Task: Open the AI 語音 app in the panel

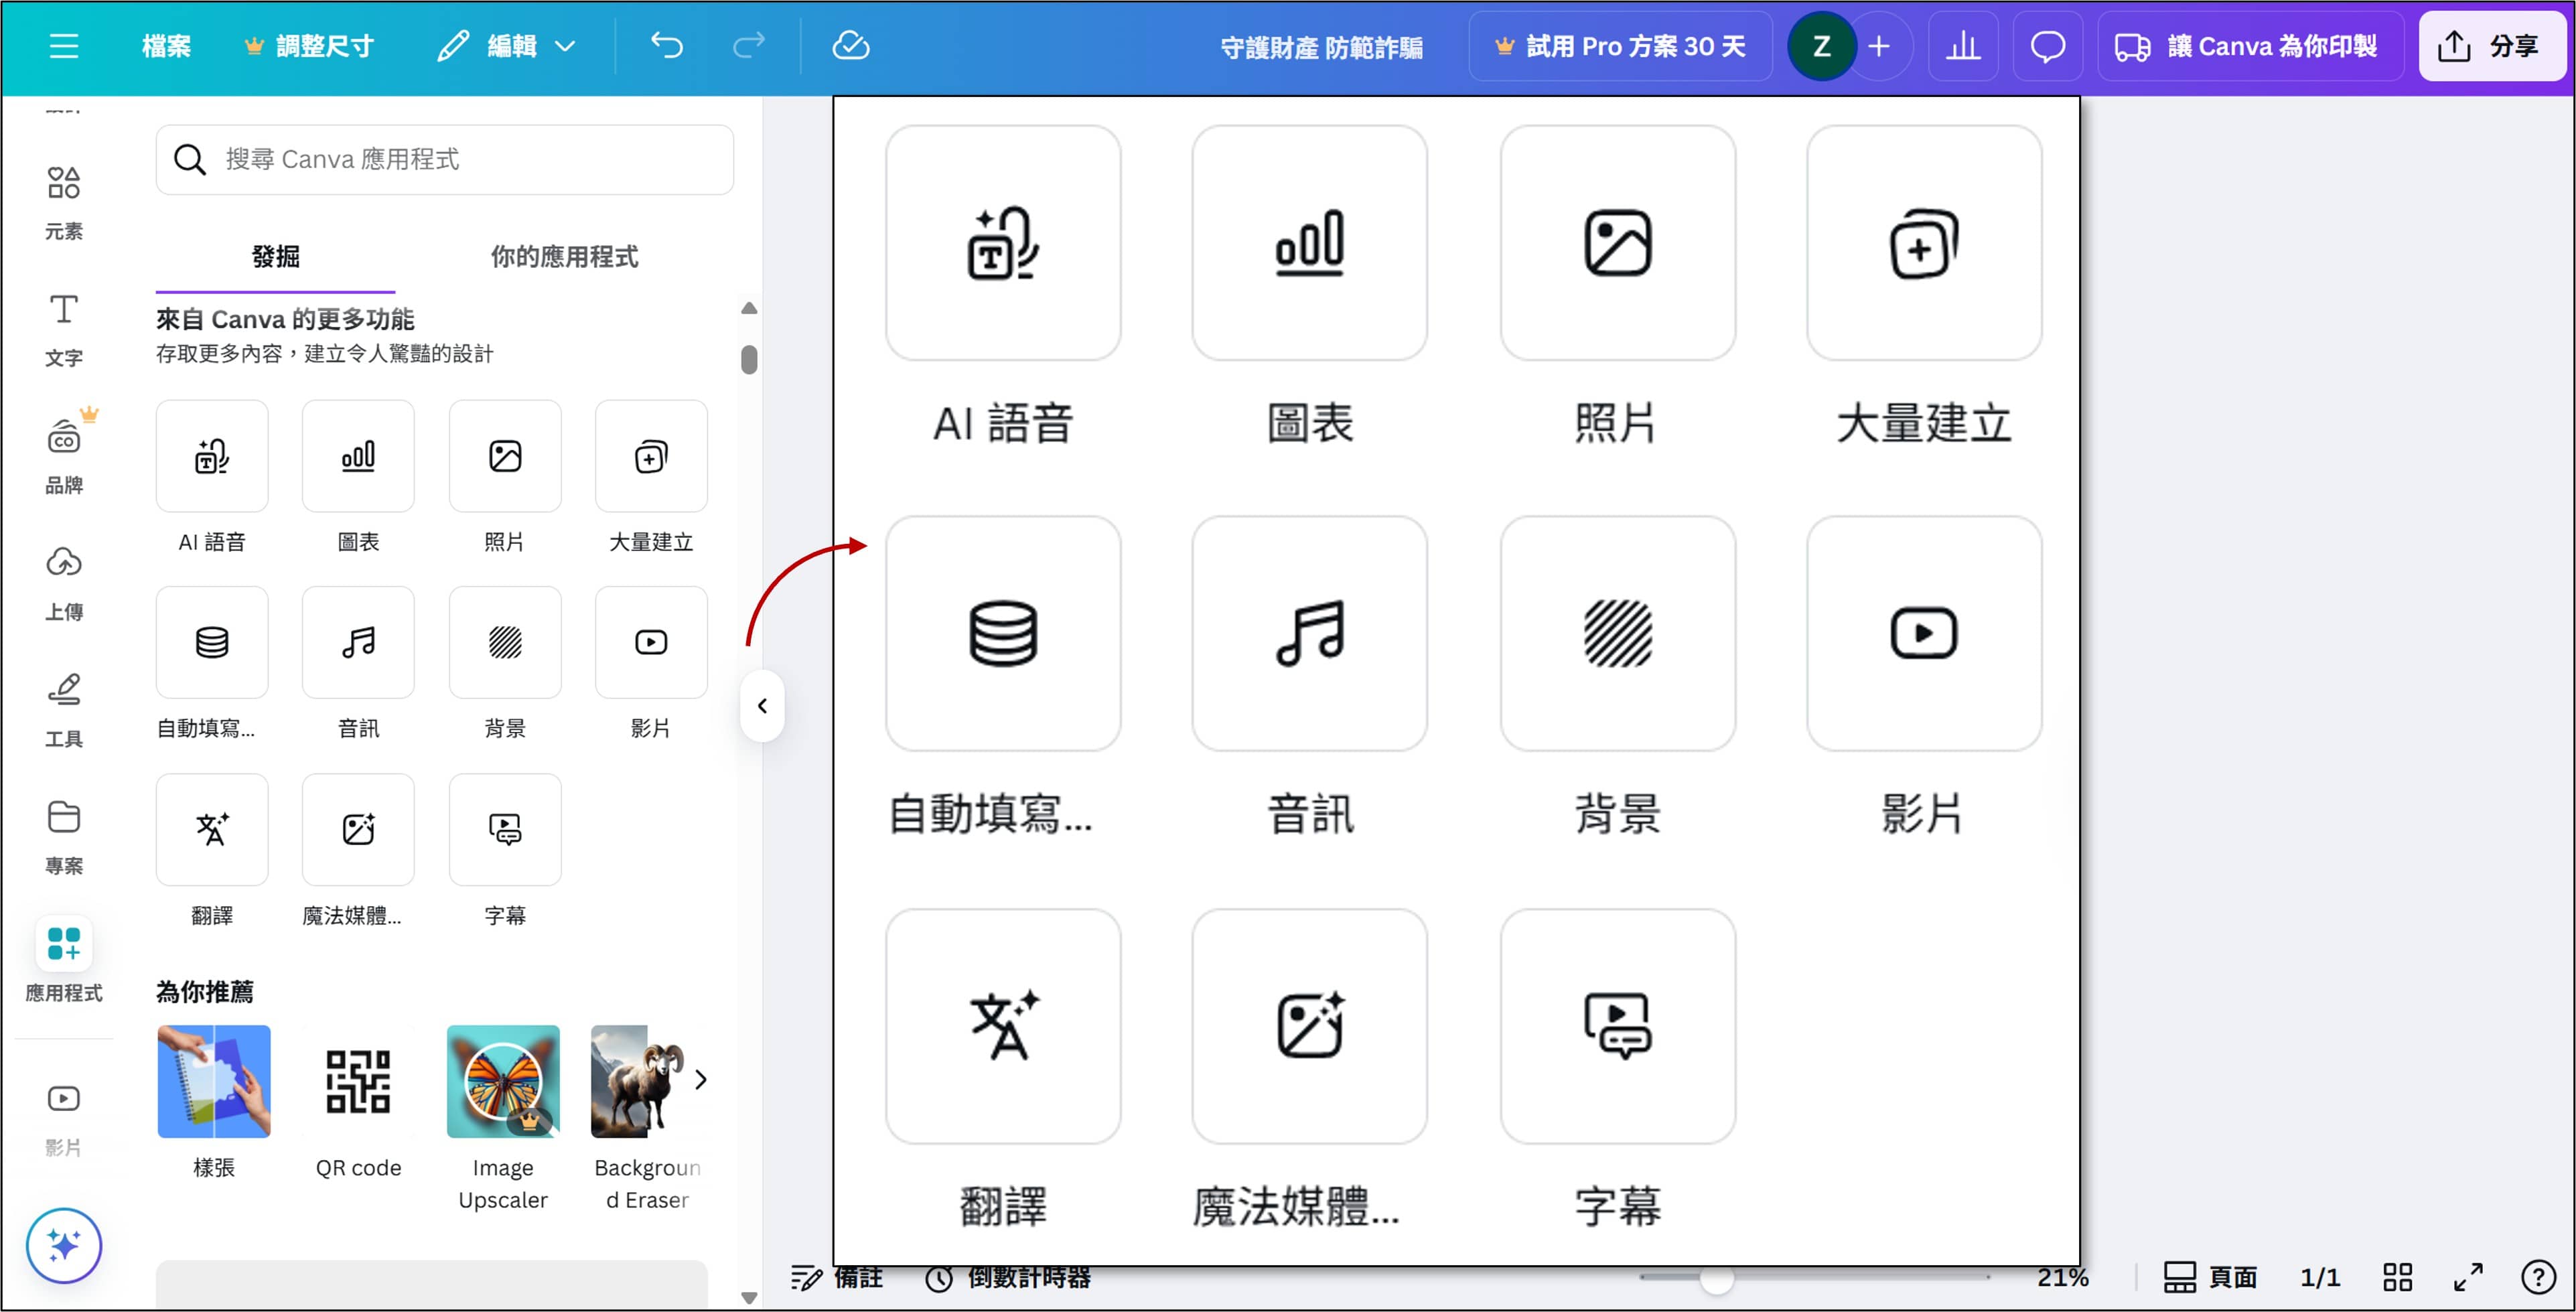Action: [x=212, y=457]
